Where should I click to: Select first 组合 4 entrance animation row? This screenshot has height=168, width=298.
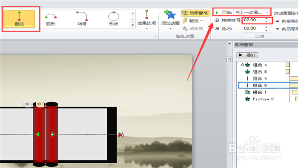pos(268,65)
